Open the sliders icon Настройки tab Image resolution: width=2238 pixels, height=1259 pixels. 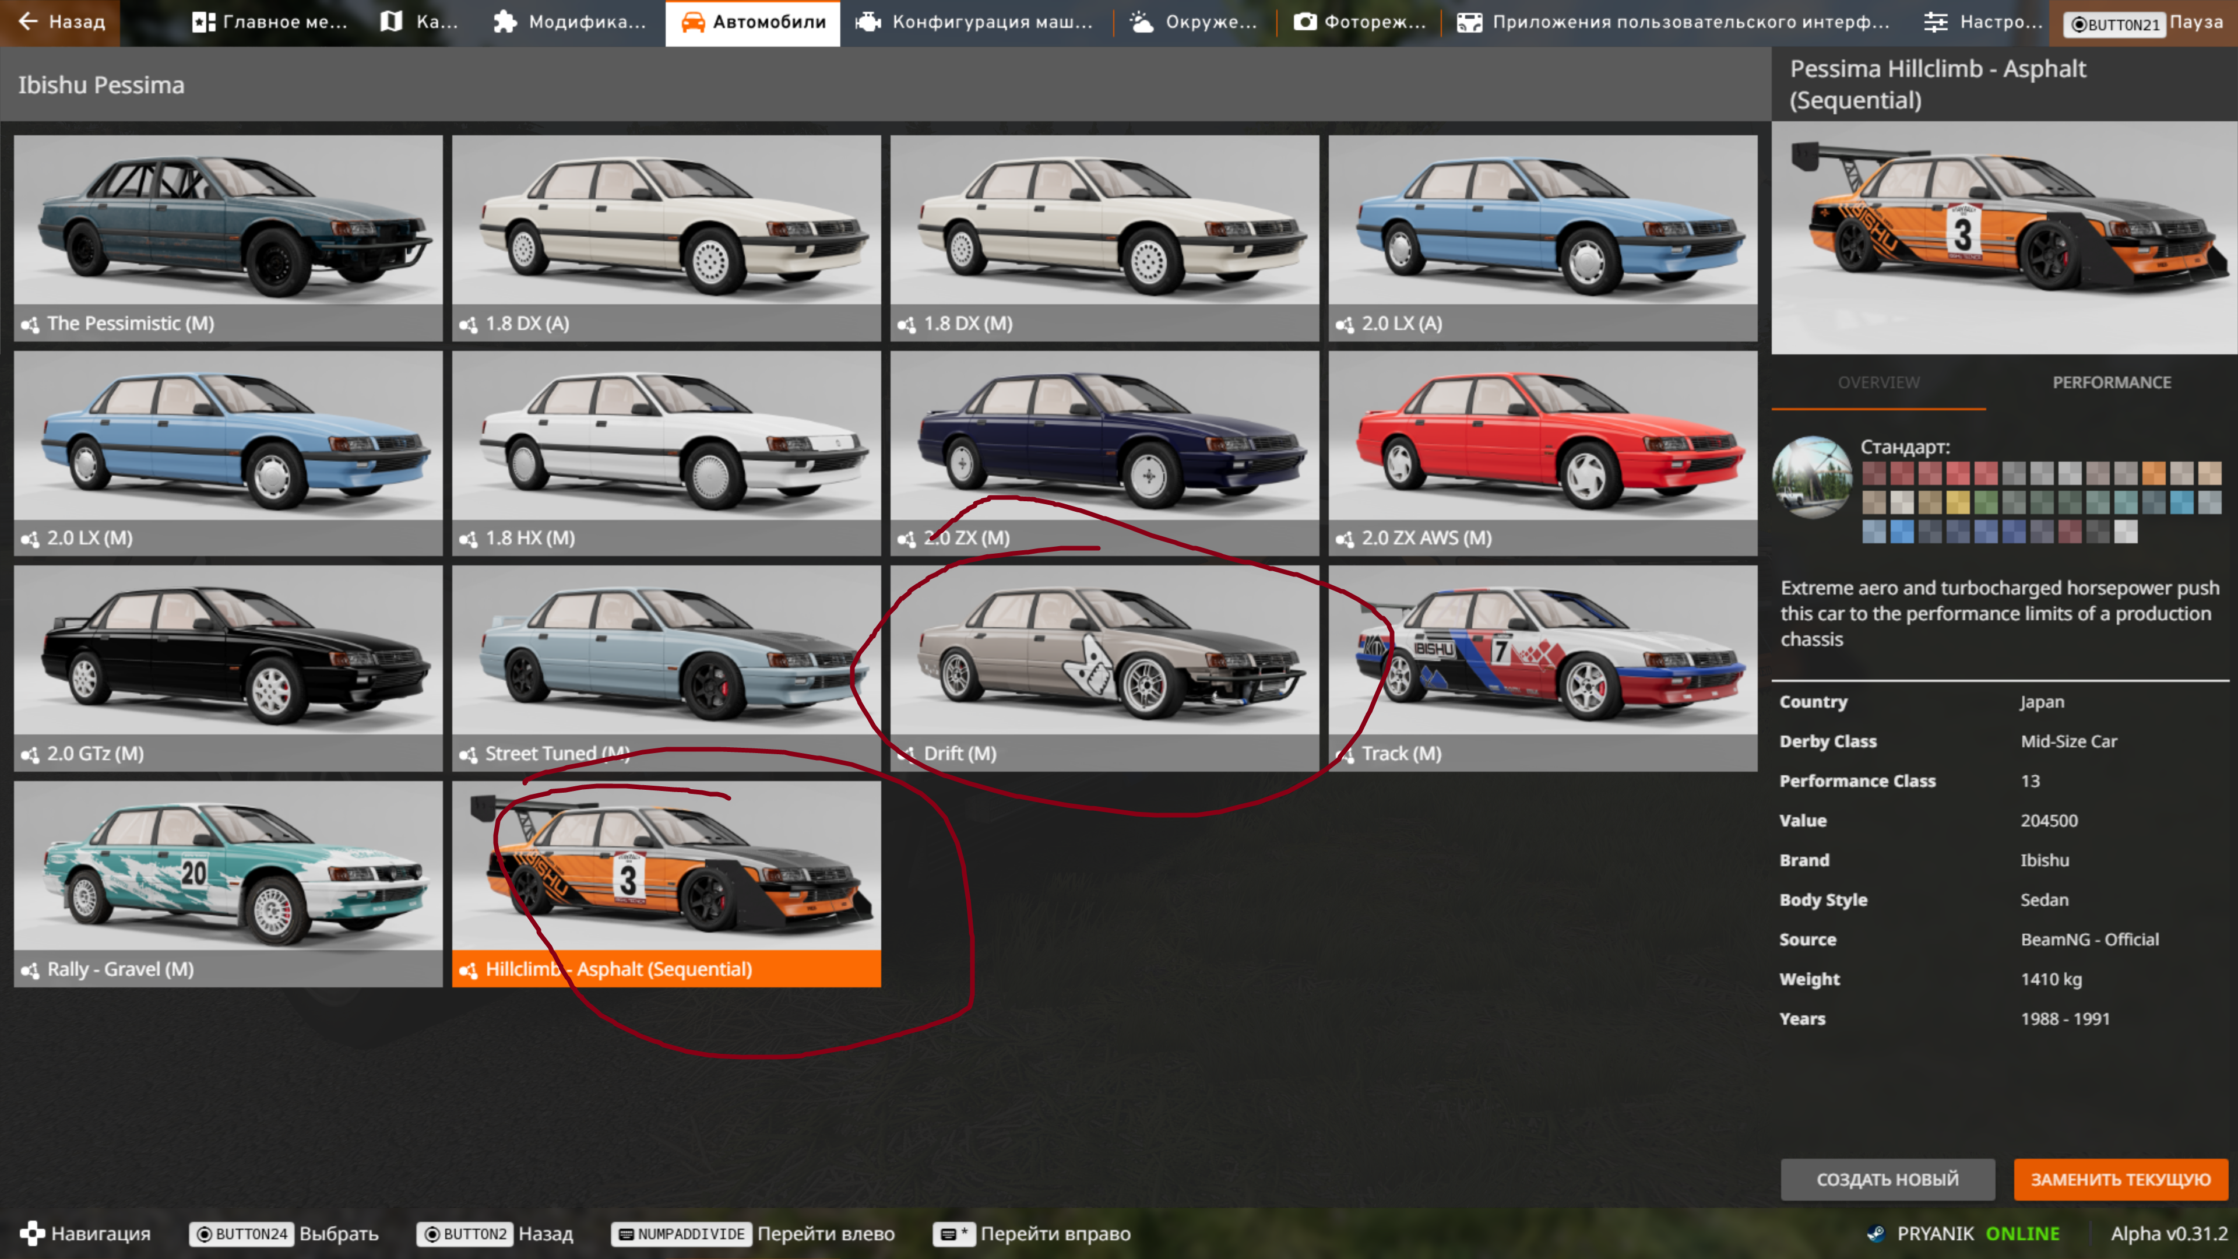point(1935,22)
